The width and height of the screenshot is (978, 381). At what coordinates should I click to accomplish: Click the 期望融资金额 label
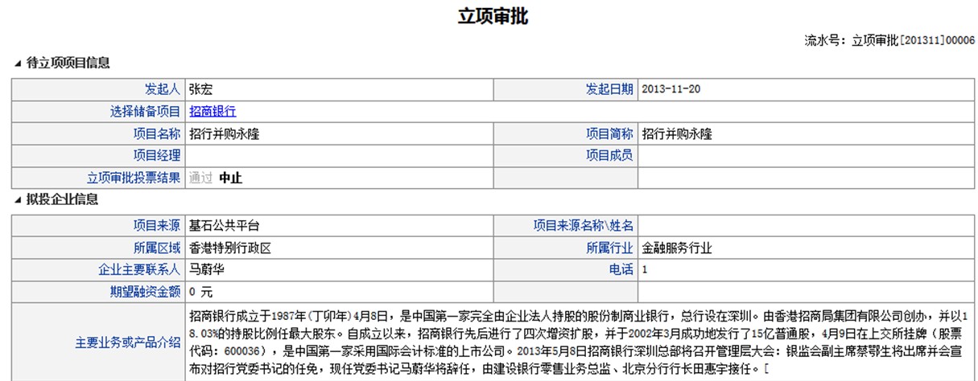point(145,292)
